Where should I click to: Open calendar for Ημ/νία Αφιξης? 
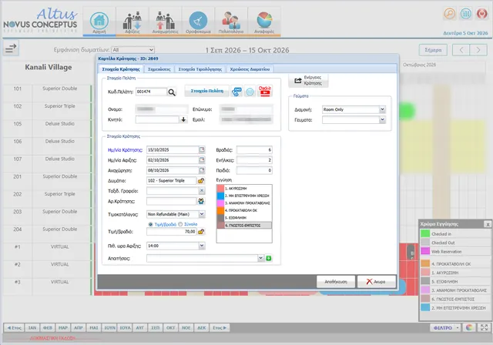point(202,160)
